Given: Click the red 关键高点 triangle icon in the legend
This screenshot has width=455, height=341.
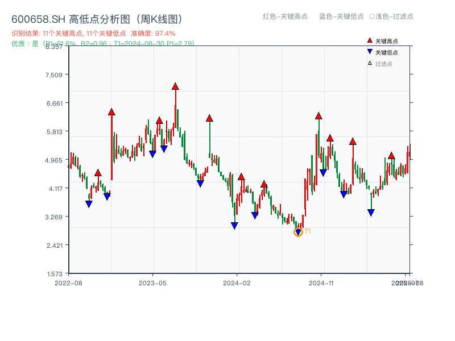Looking at the screenshot, I should pyautogui.click(x=370, y=40).
